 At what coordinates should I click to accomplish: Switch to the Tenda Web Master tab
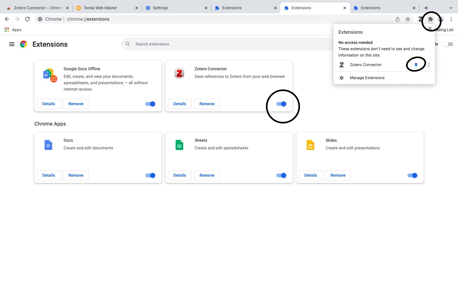click(x=107, y=8)
